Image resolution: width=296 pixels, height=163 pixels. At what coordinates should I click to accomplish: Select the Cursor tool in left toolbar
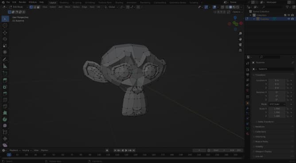pos(5,25)
